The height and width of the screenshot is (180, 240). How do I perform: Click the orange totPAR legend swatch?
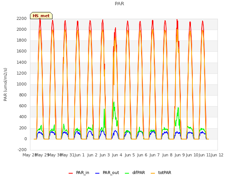click(x=153, y=173)
